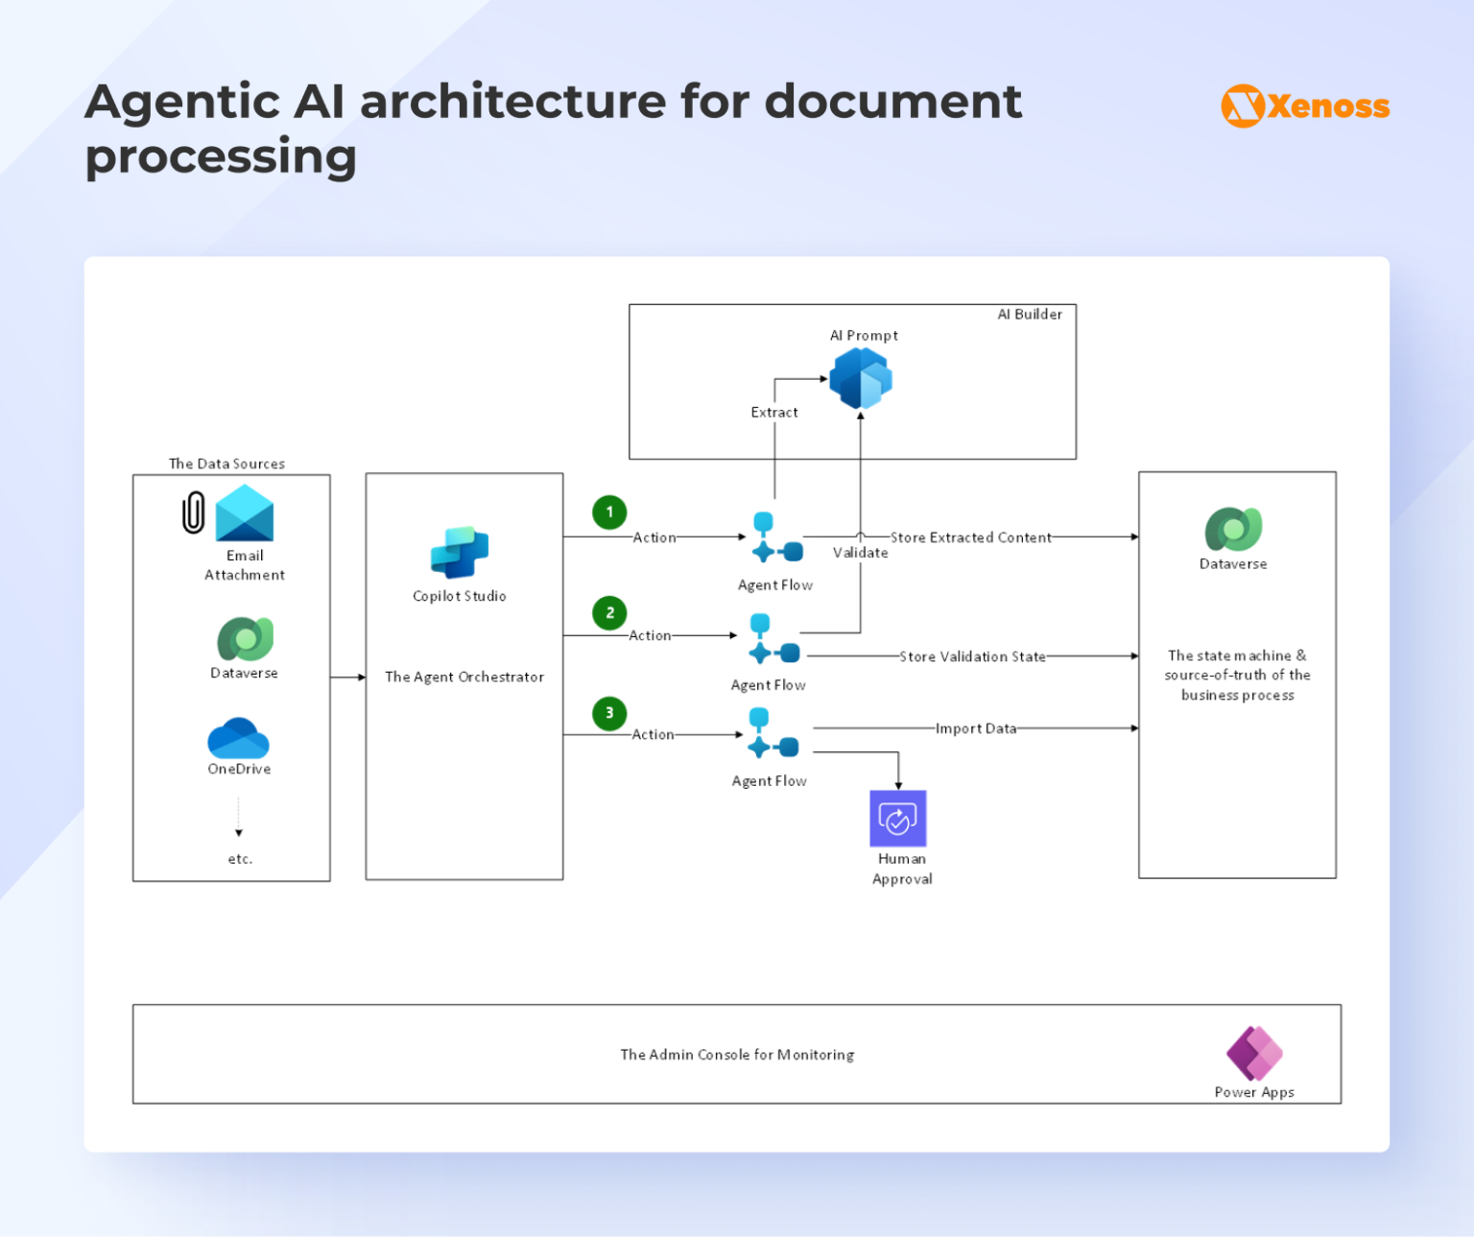The width and height of the screenshot is (1474, 1237).
Task: Click the Xenoss company logo
Action: tap(1304, 106)
